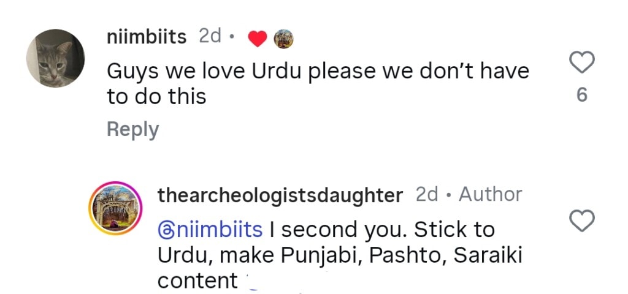Viewport: 628px width, 294px height.
Task: Open the niimbiits username at comment top
Action: coord(147,37)
